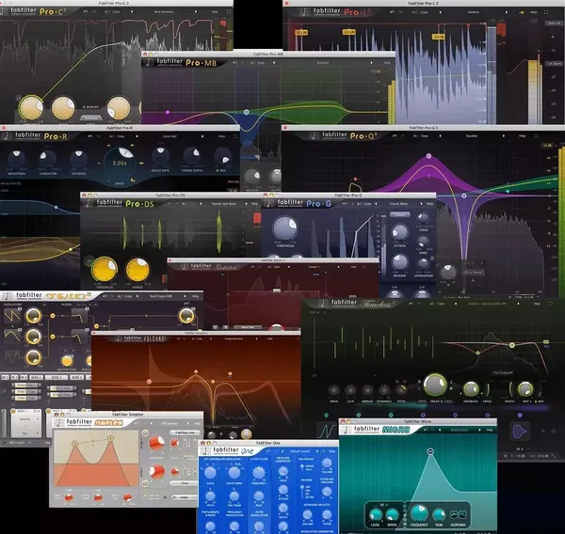Toggle the DISPLAY switch in Pro-C 2

[90, 107]
